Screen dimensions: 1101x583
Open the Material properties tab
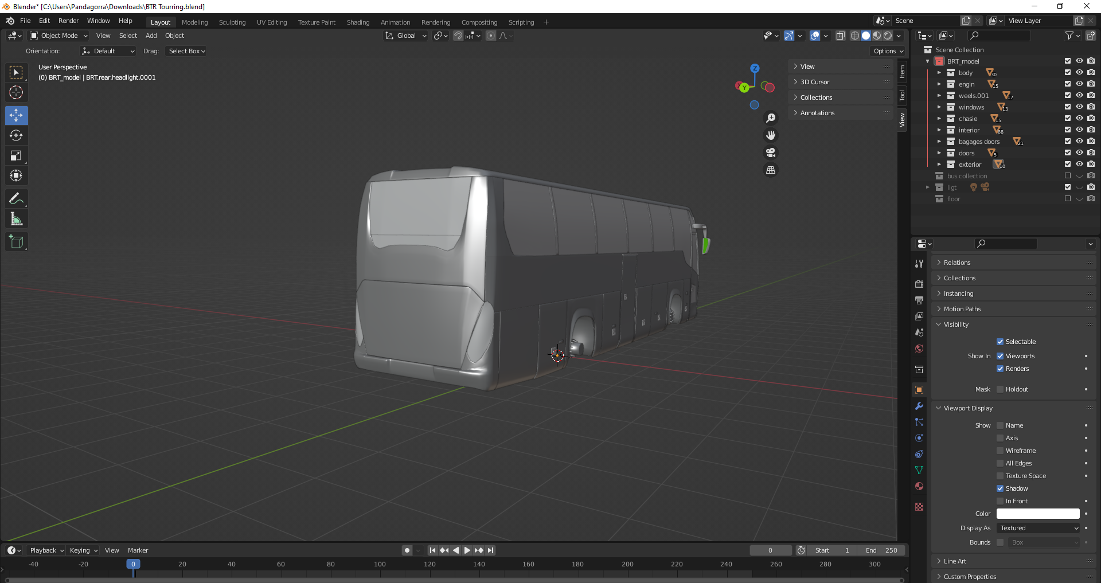[x=919, y=486]
